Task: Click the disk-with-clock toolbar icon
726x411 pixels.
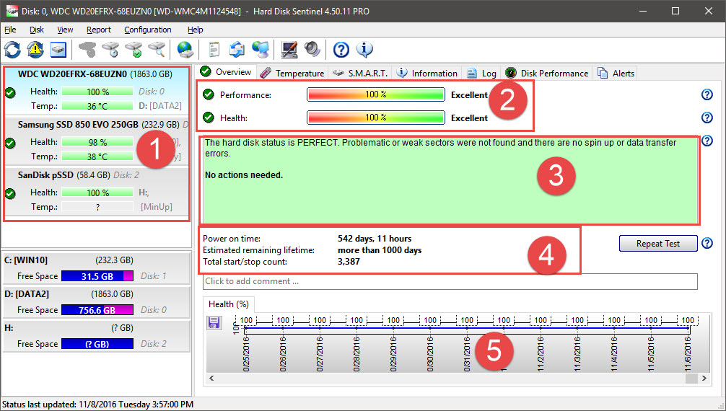Action: (x=110, y=49)
